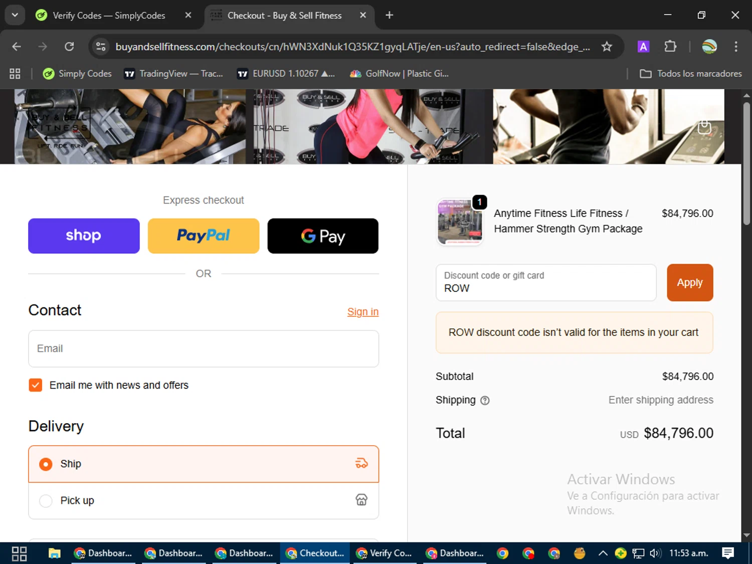Image resolution: width=752 pixels, height=564 pixels.
Task: Click the store pickup icon
Action: [x=361, y=500]
